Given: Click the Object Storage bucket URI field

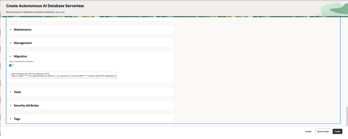Looking at the screenshot, I should [63, 75].
